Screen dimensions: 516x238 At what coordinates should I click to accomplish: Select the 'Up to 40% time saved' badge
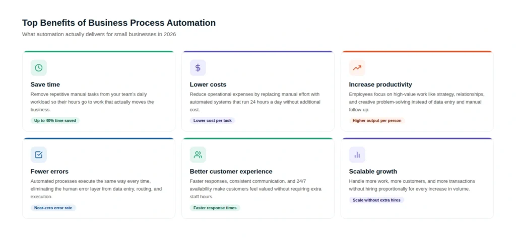pyautogui.click(x=55, y=121)
